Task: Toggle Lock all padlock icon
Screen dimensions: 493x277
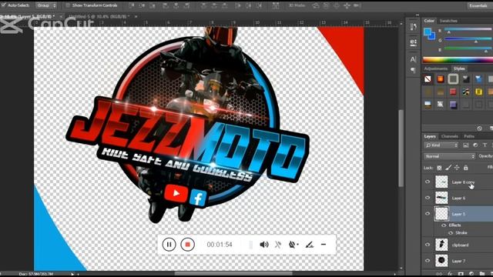Action: [465, 168]
